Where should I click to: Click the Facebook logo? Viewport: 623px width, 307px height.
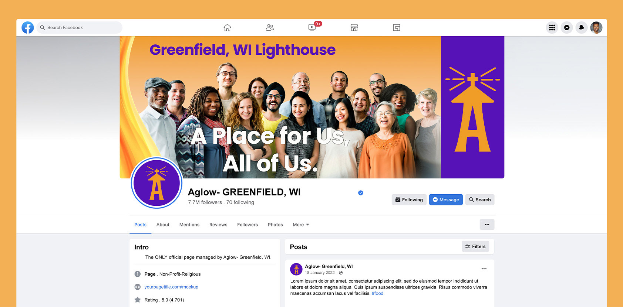[x=28, y=27]
